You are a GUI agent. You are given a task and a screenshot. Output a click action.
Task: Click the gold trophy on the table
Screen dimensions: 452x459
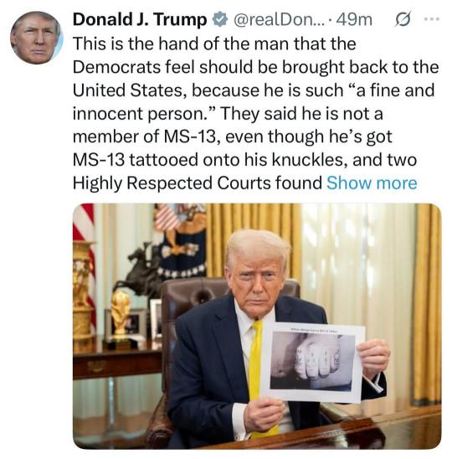tap(121, 317)
